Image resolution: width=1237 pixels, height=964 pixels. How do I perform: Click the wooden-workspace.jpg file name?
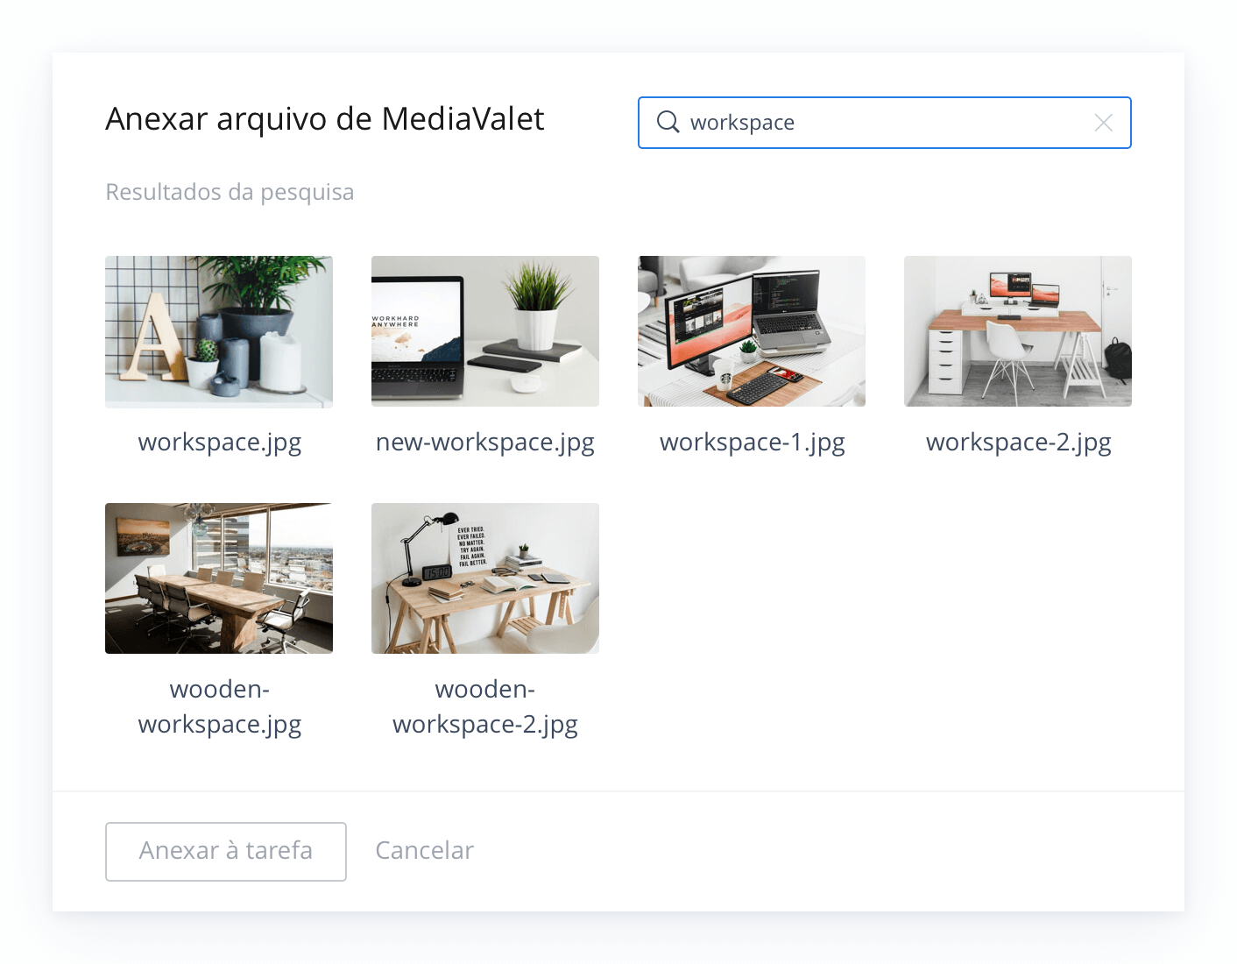[220, 707]
